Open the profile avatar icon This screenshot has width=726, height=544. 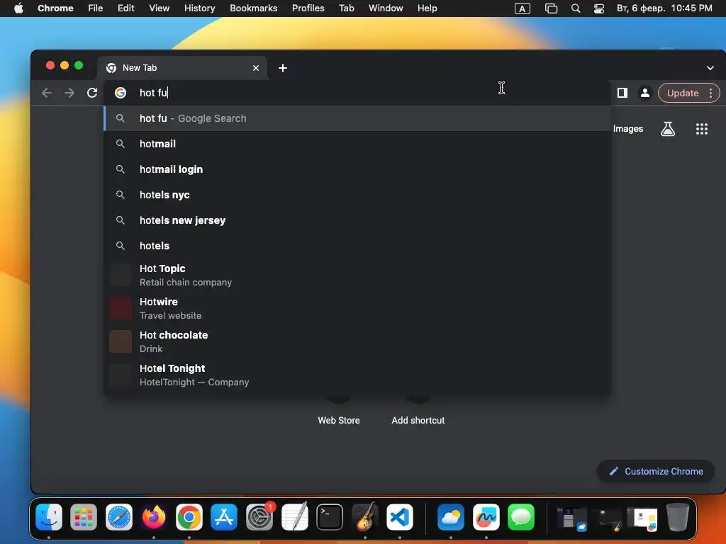(644, 93)
